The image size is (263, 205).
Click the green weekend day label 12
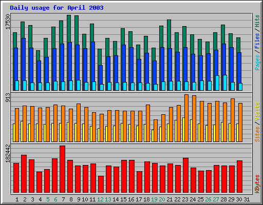point(100,199)
